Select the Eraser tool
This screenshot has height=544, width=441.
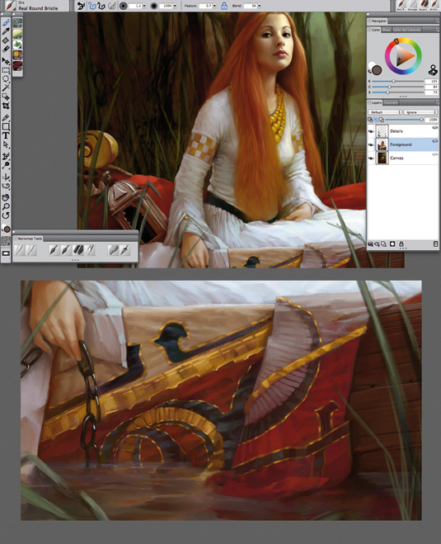click(x=6, y=49)
